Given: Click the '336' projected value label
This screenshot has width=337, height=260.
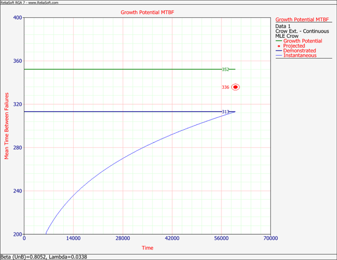Looking at the screenshot, I should pos(226,87).
